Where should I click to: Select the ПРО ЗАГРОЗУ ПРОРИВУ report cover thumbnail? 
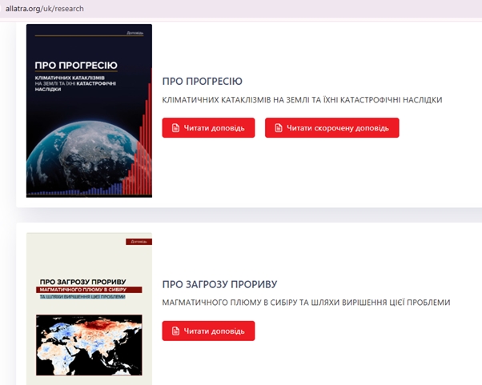coord(89,308)
